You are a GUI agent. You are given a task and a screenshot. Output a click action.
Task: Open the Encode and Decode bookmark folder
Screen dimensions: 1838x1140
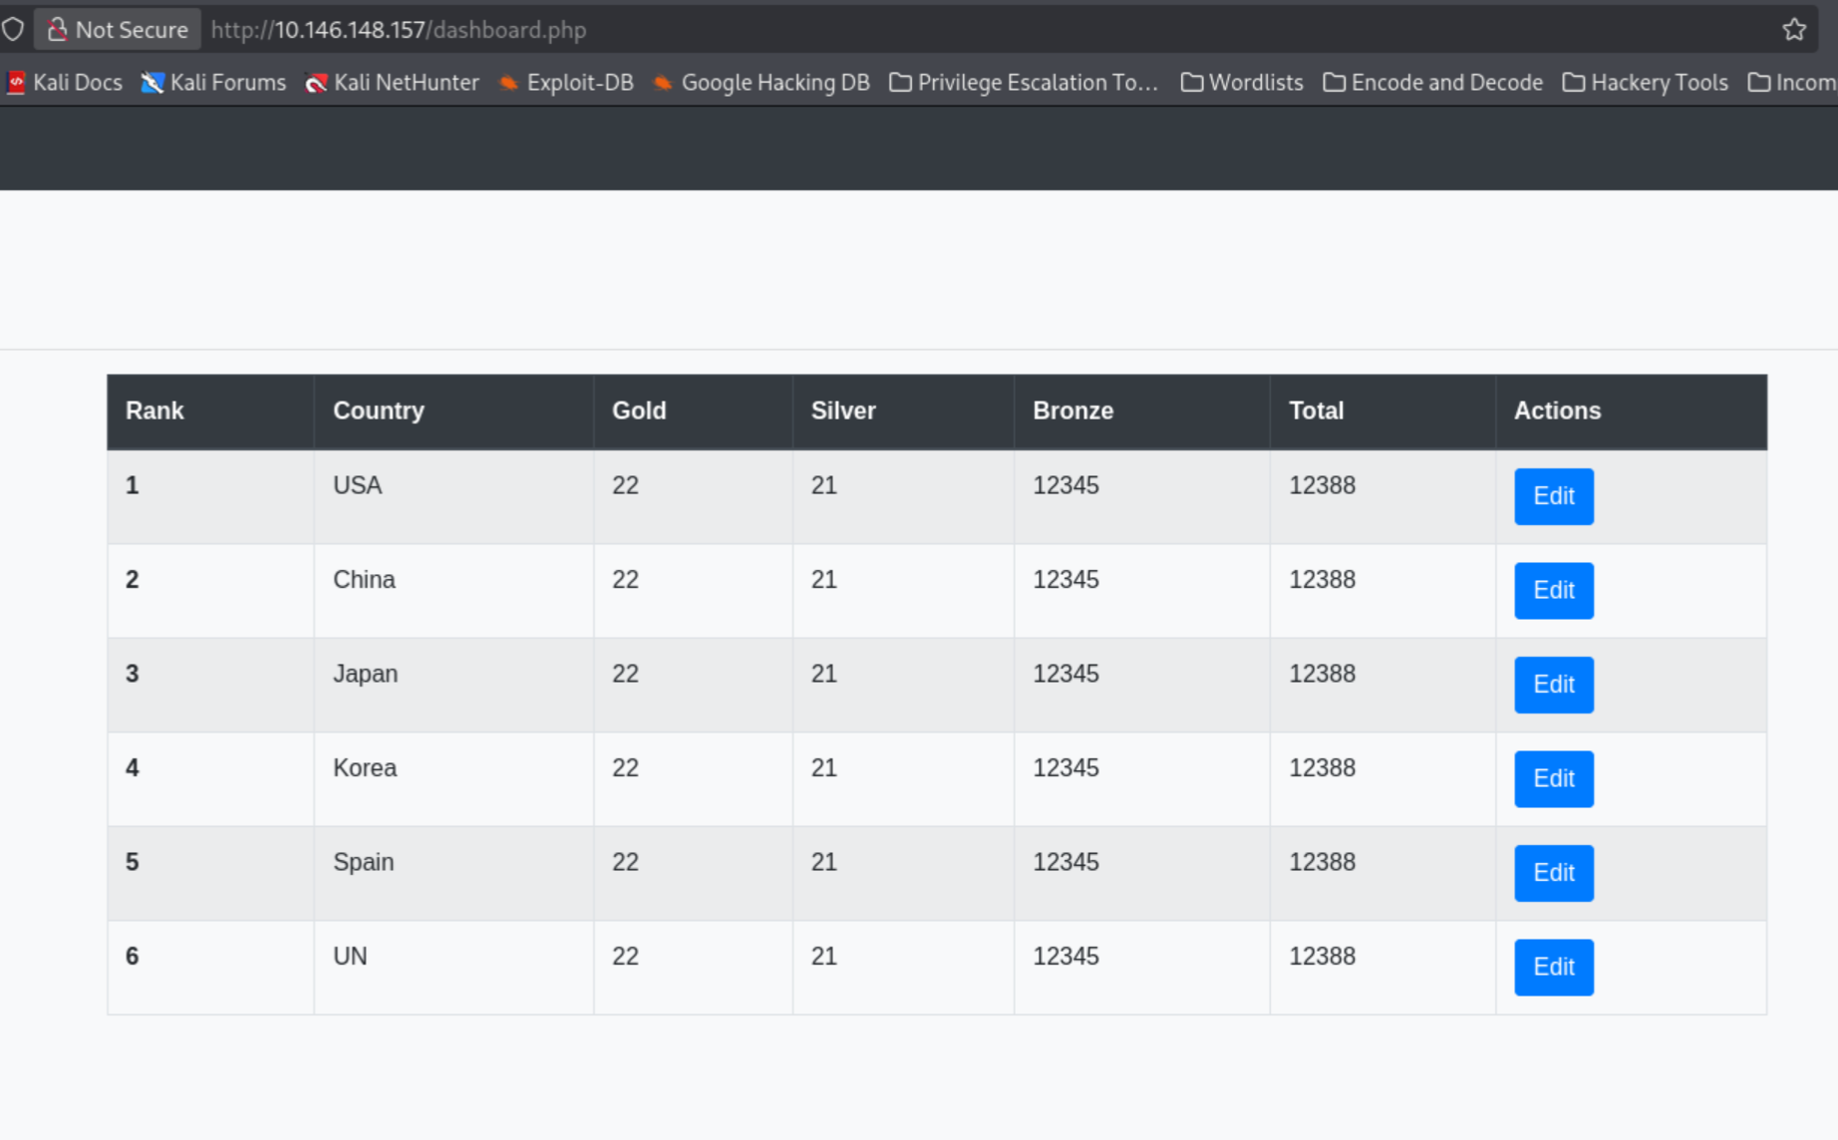1433,83
